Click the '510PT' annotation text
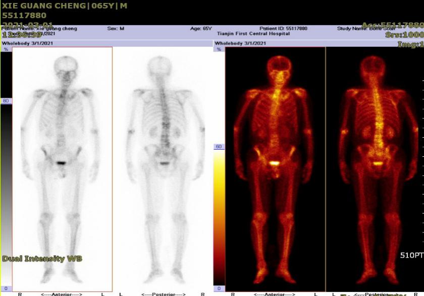424x296 pixels. pos(411,255)
